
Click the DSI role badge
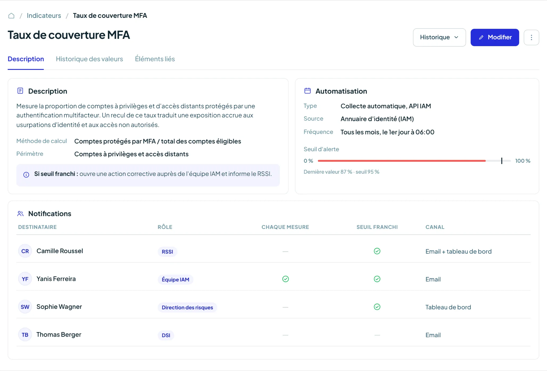point(166,335)
